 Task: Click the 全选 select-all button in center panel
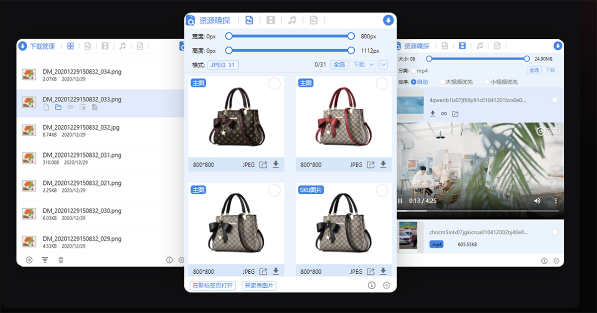(339, 65)
